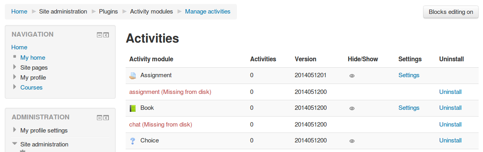Uninstall the missing chat module
The height and width of the screenshot is (152, 483).
450,125
